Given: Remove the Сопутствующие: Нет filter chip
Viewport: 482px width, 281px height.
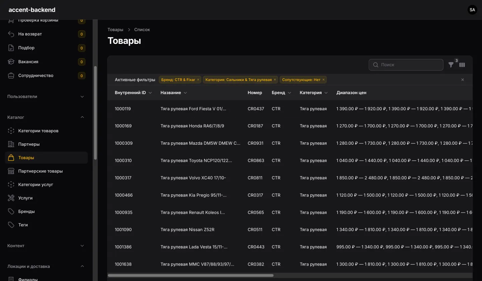Looking at the screenshot, I should (323, 80).
